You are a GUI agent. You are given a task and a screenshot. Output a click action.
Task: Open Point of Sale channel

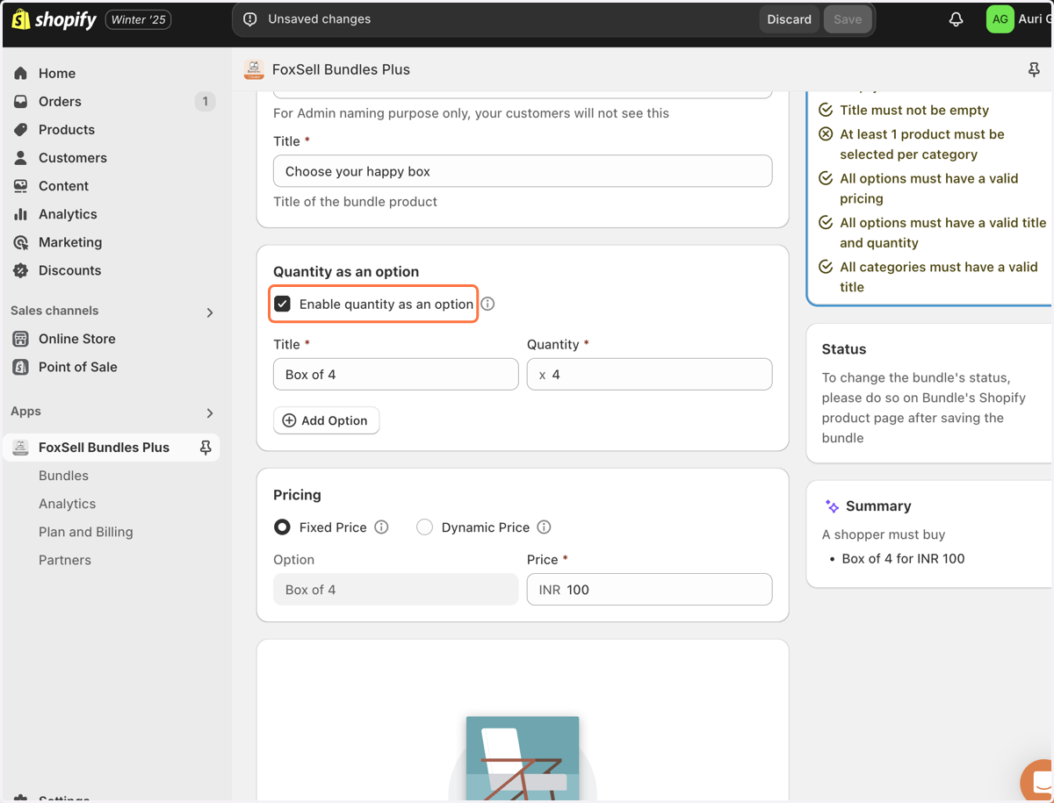pyautogui.click(x=78, y=367)
